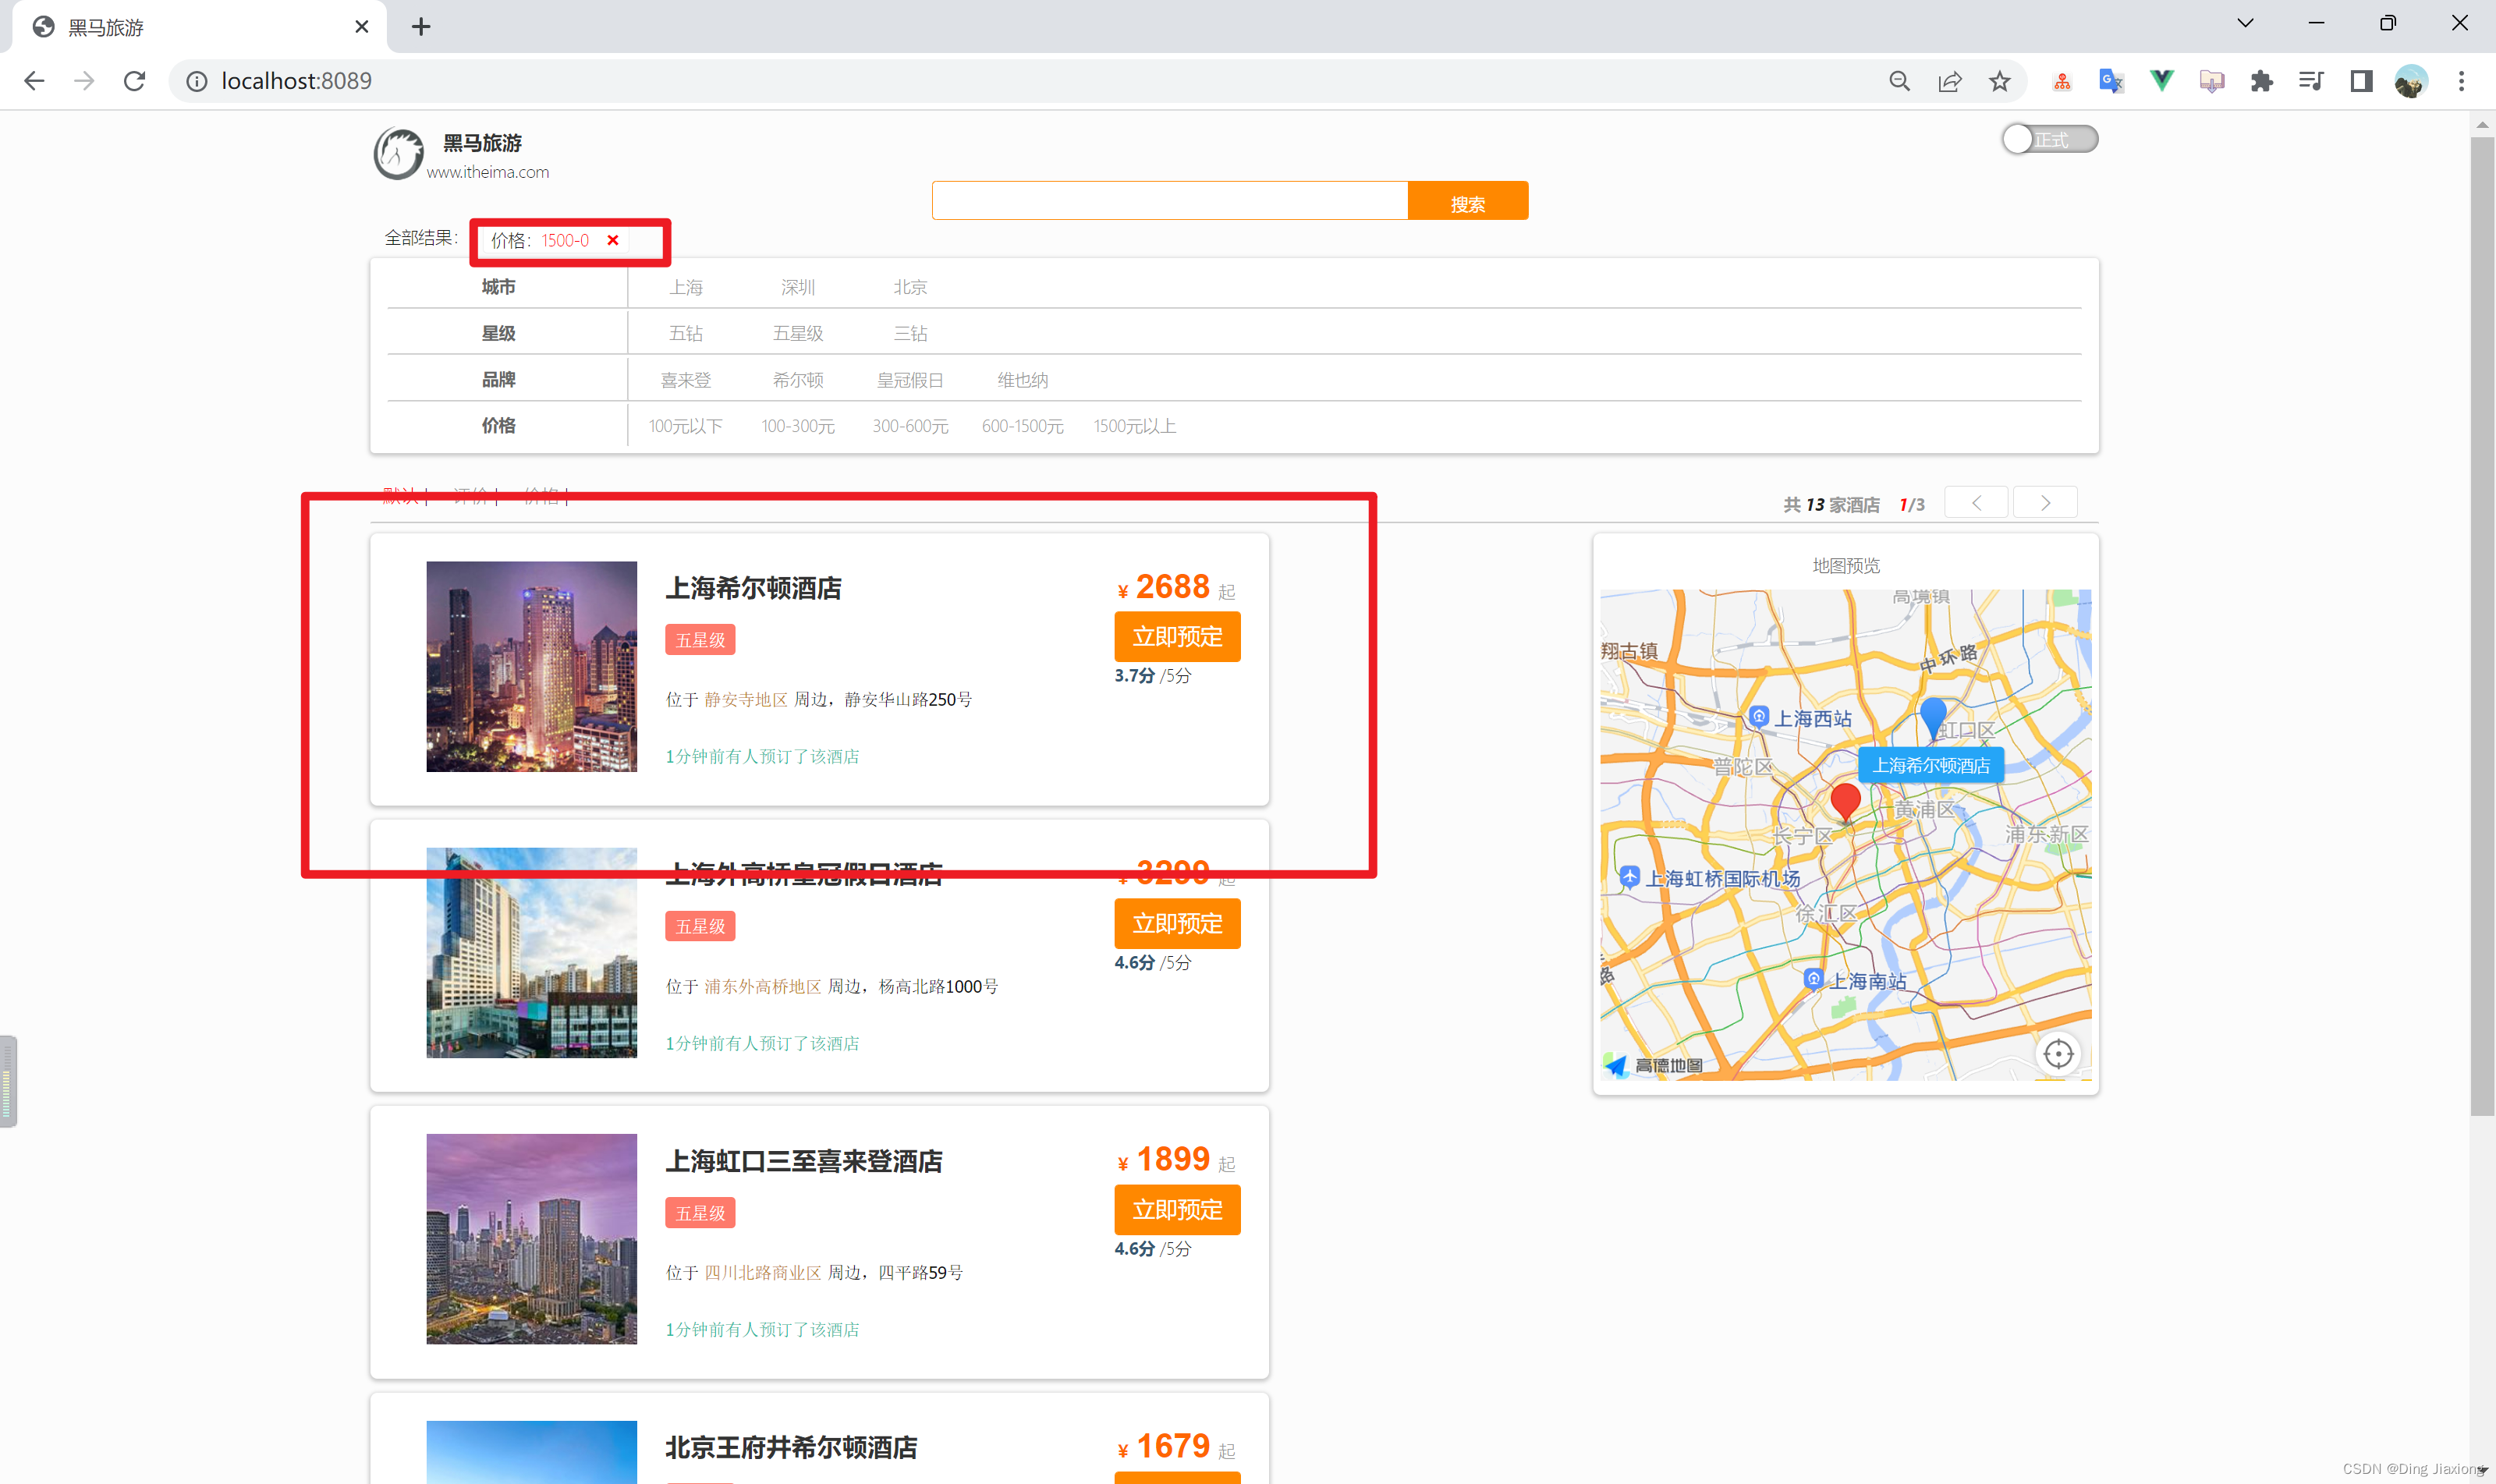Click the 上海希尔顿酒店 map label
This screenshot has height=1484, width=2496.
point(1931,765)
